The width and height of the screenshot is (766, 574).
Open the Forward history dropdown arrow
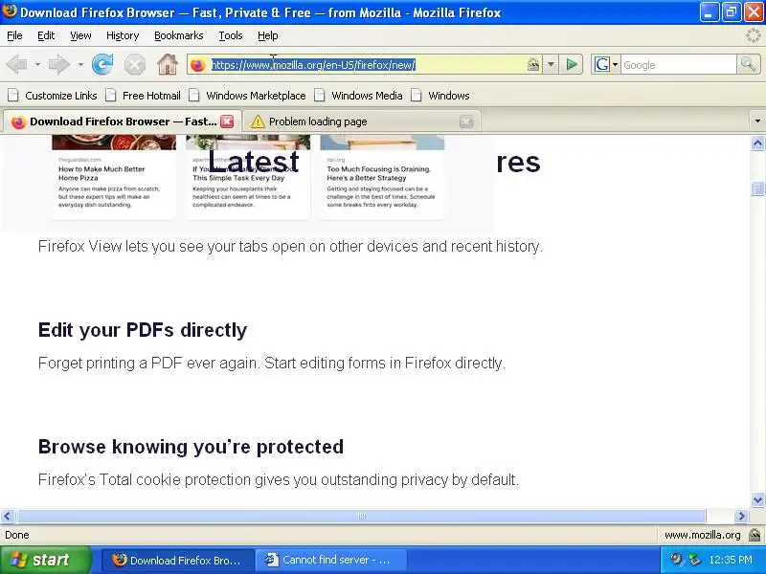point(80,64)
